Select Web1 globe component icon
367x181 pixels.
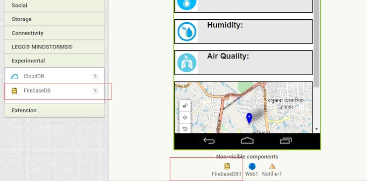252,166
